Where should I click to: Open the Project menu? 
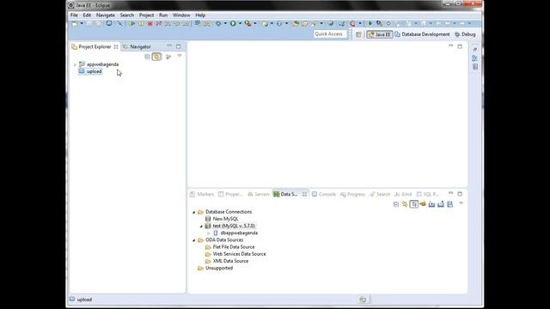pos(146,15)
